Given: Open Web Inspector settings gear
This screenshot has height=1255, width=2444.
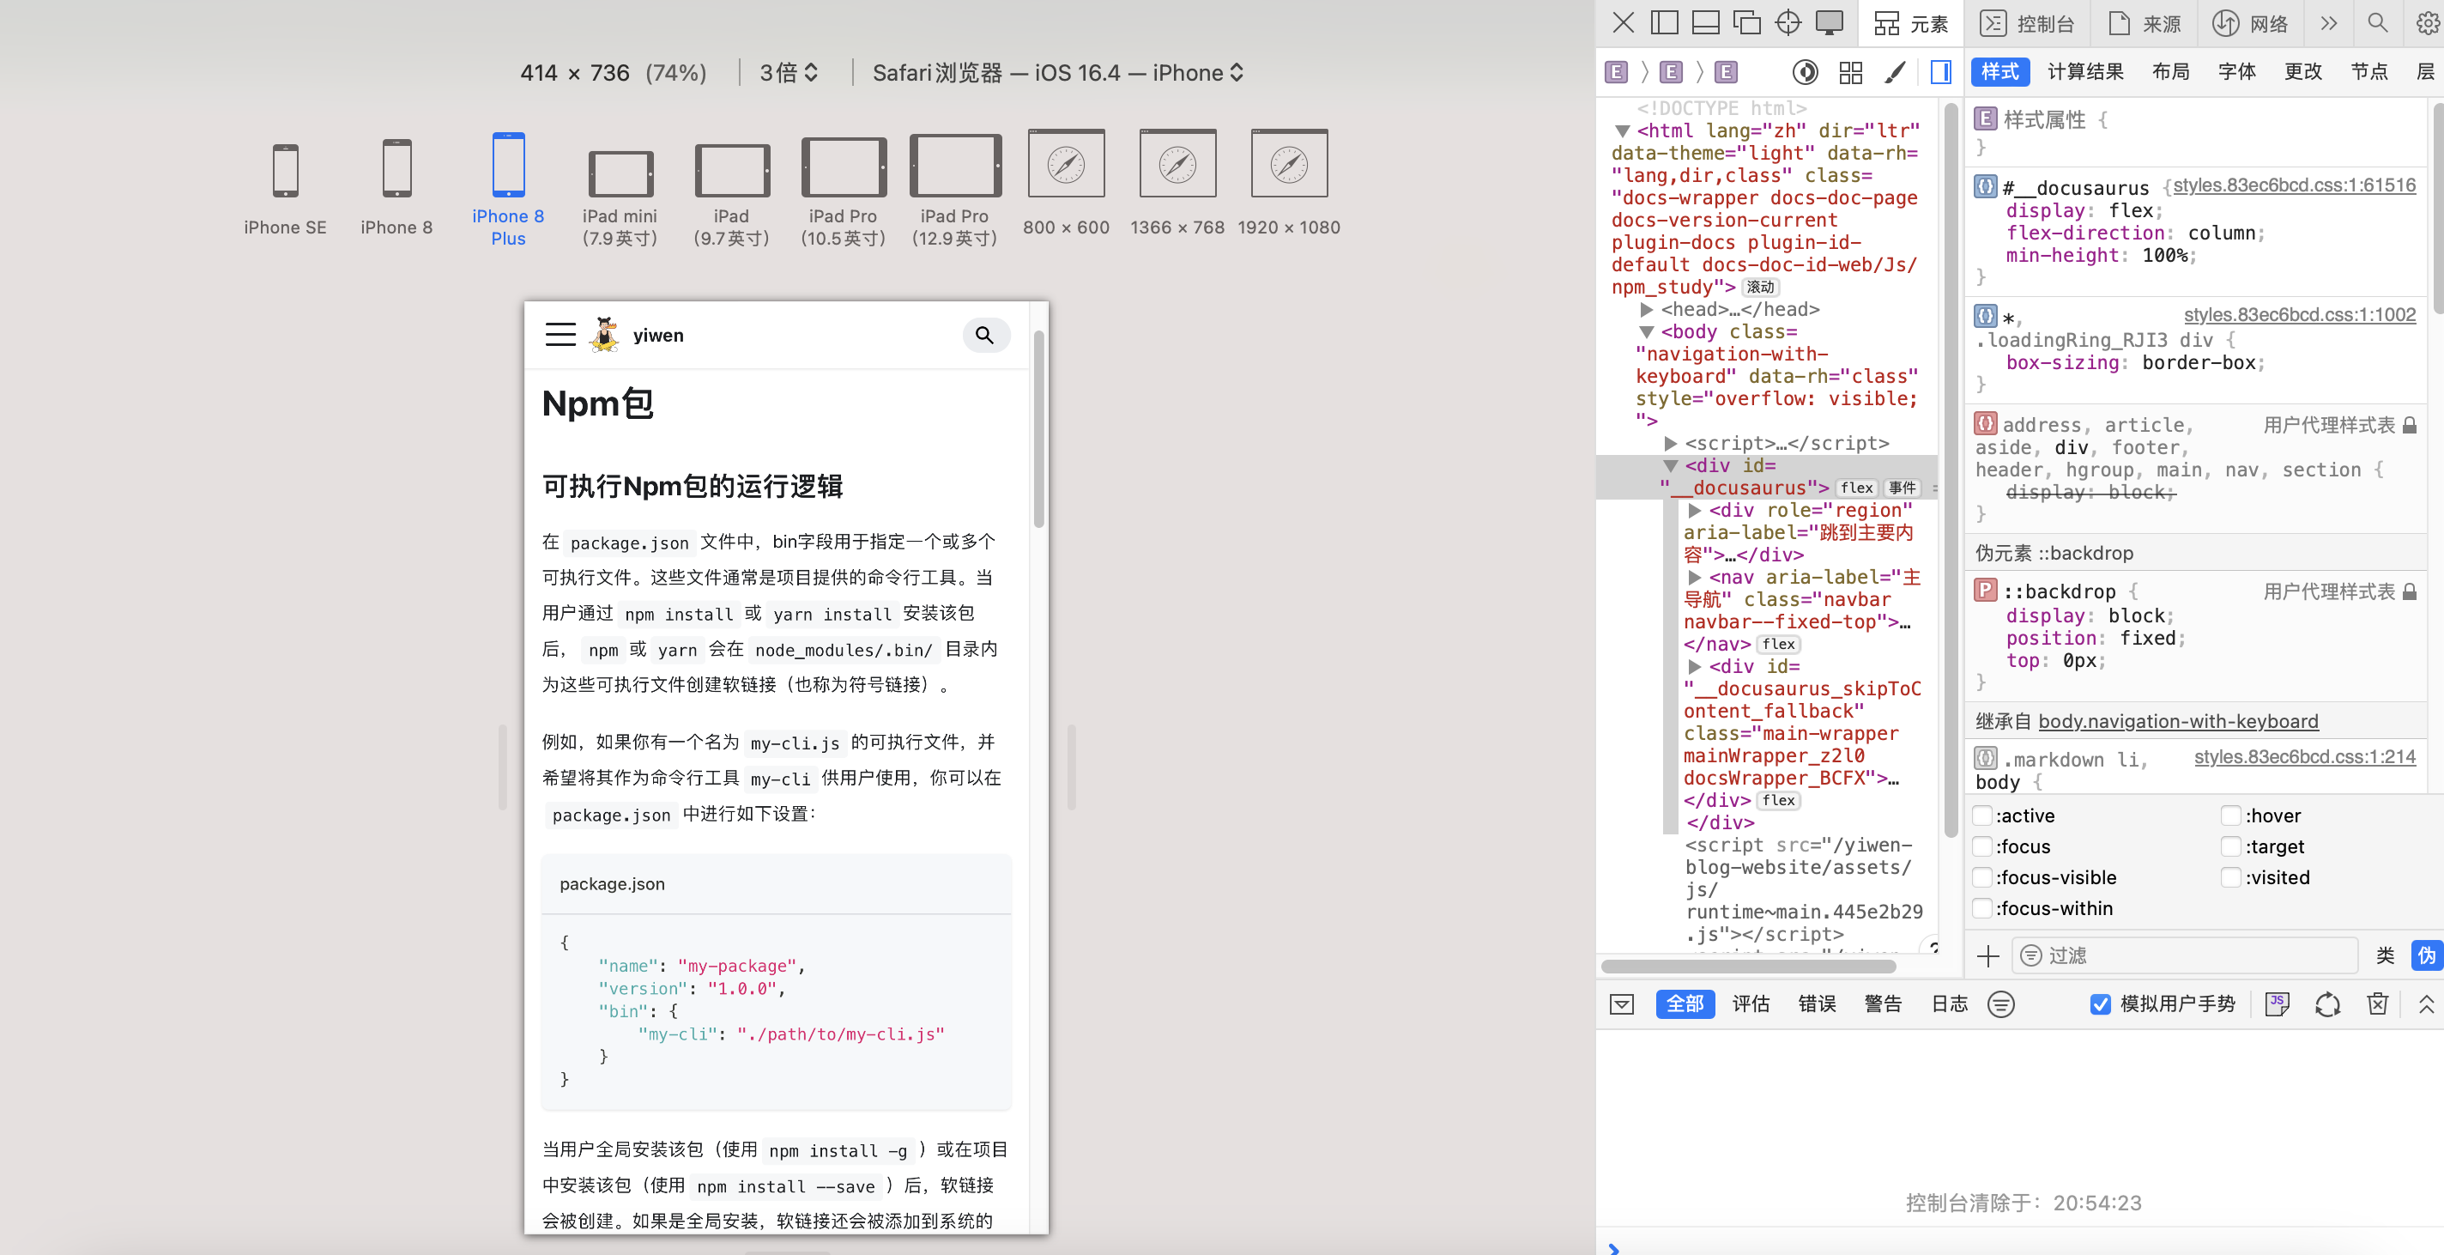Looking at the screenshot, I should point(2428,23).
